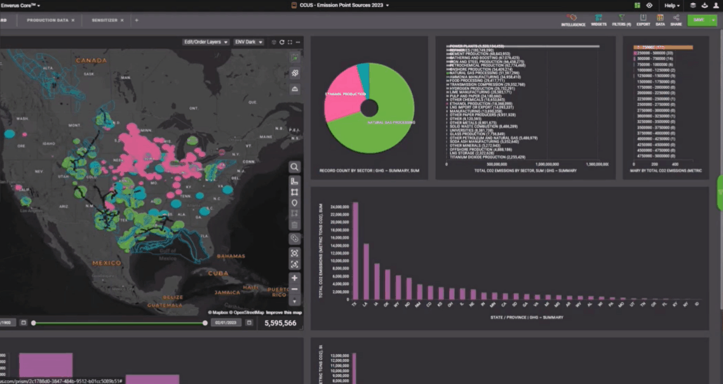The width and height of the screenshot is (723, 384).
Task: Expand the ENV Dark basemap dropdown
Action: point(248,42)
